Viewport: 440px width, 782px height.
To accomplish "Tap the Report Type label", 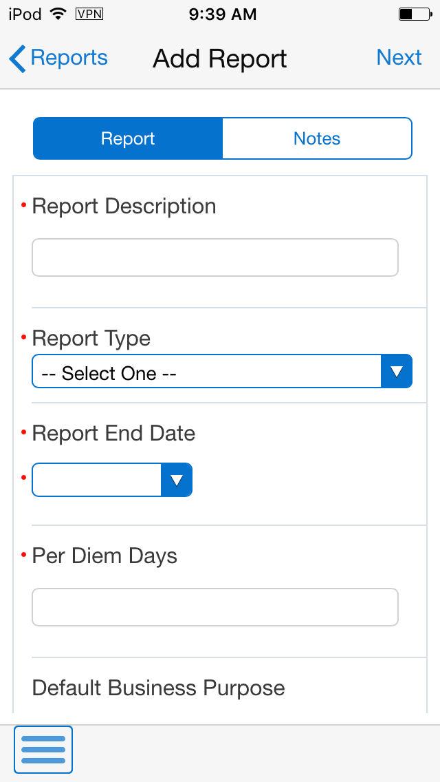I will 91,339.
